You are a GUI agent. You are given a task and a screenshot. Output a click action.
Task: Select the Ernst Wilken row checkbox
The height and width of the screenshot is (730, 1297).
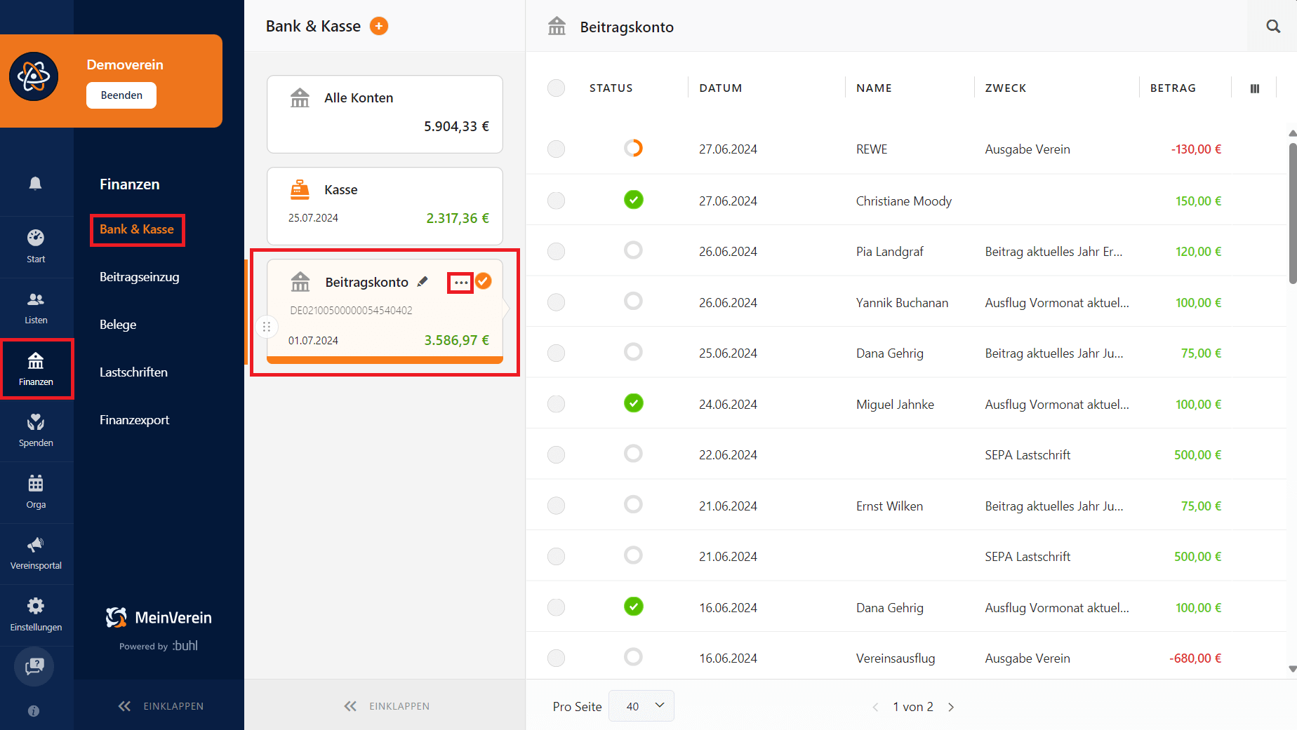pyautogui.click(x=556, y=506)
